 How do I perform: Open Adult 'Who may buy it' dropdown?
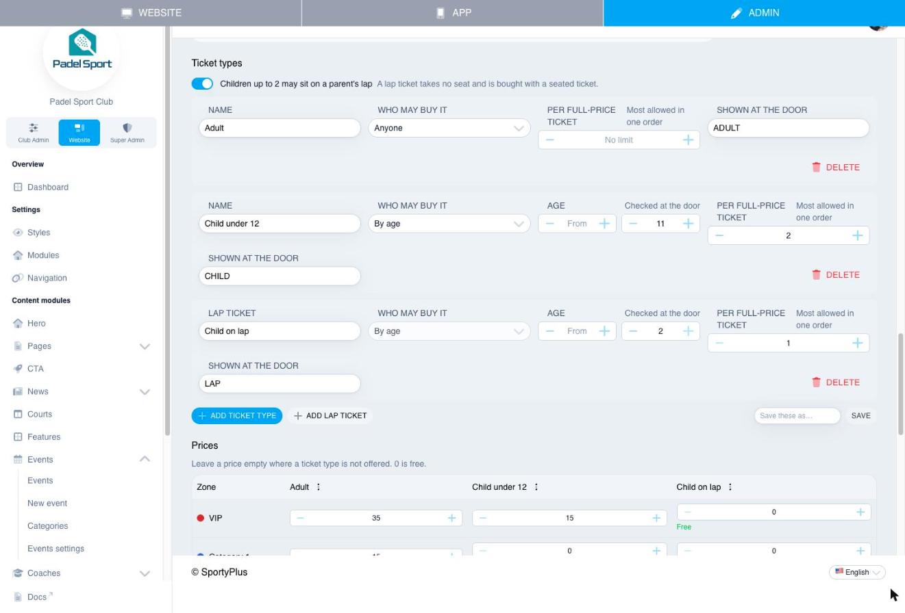click(x=449, y=128)
